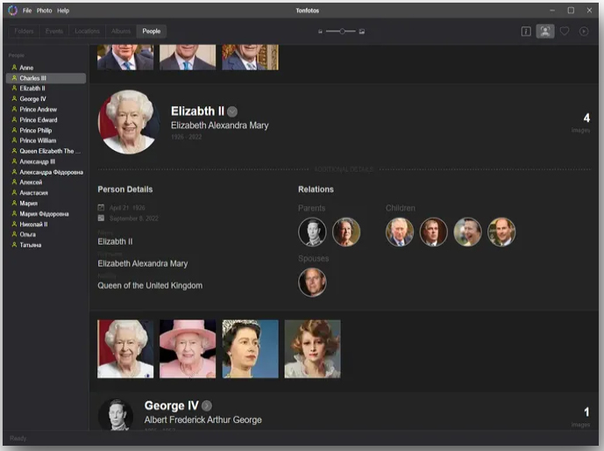
Task: Switch to the Events tab
Action: click(x=54, y=32)
